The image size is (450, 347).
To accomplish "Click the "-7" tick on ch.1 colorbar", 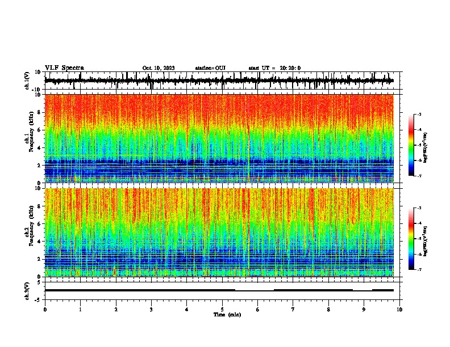I will coord(419,176).
